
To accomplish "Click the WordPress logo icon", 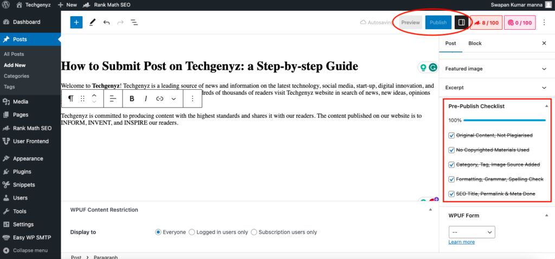I will click(5, 5).
